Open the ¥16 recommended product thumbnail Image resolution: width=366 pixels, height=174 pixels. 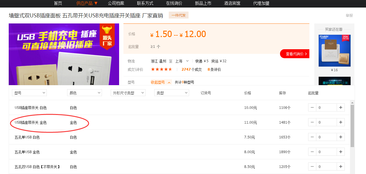pos(334,51)
